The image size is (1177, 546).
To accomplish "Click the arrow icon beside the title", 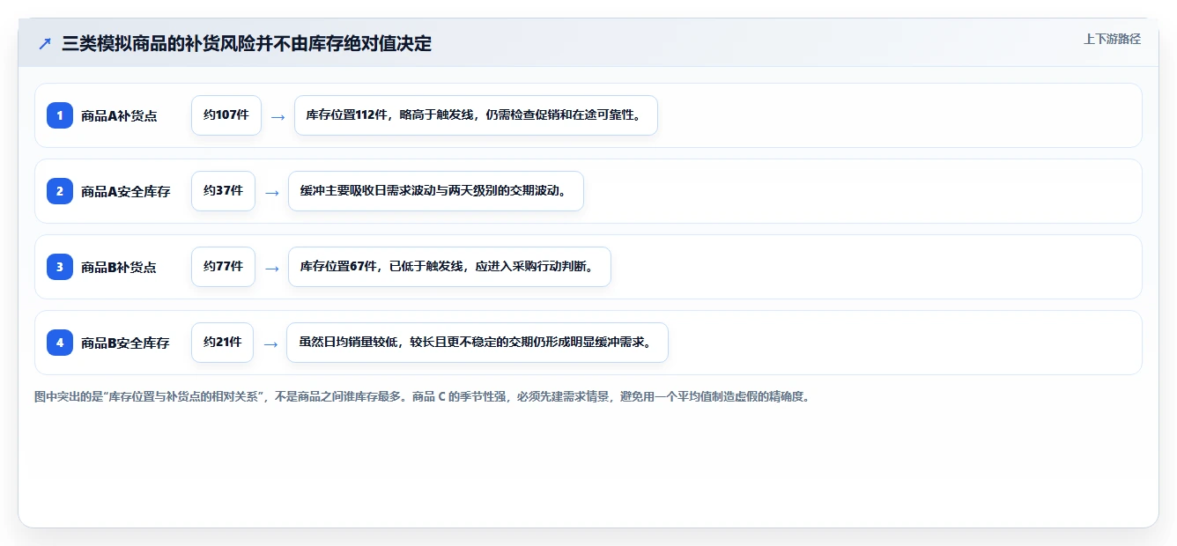I will [x=45, y=43].
